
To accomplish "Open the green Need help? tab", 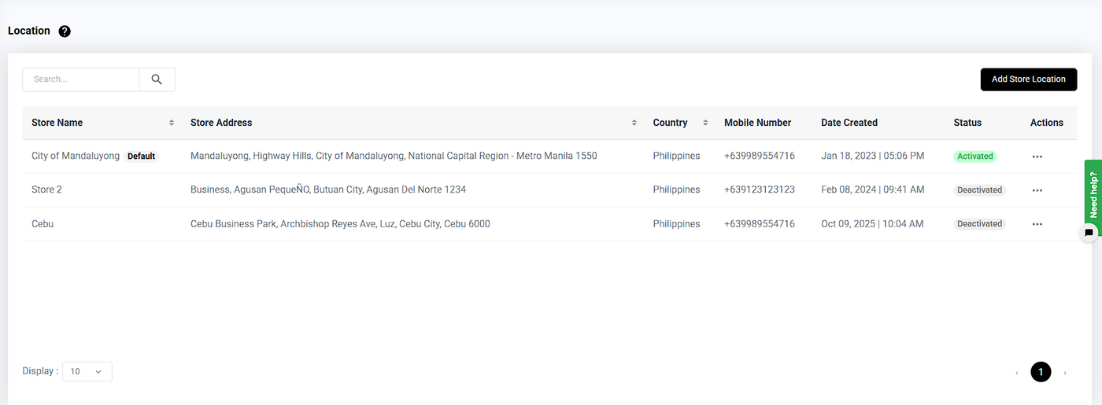I will coord(1093,193).
